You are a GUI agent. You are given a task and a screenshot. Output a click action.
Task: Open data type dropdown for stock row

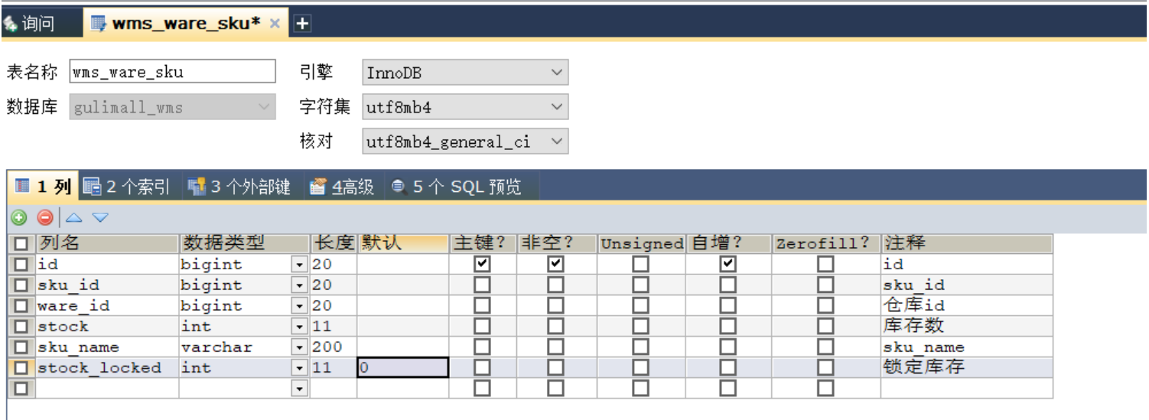[x=299, y=327]
